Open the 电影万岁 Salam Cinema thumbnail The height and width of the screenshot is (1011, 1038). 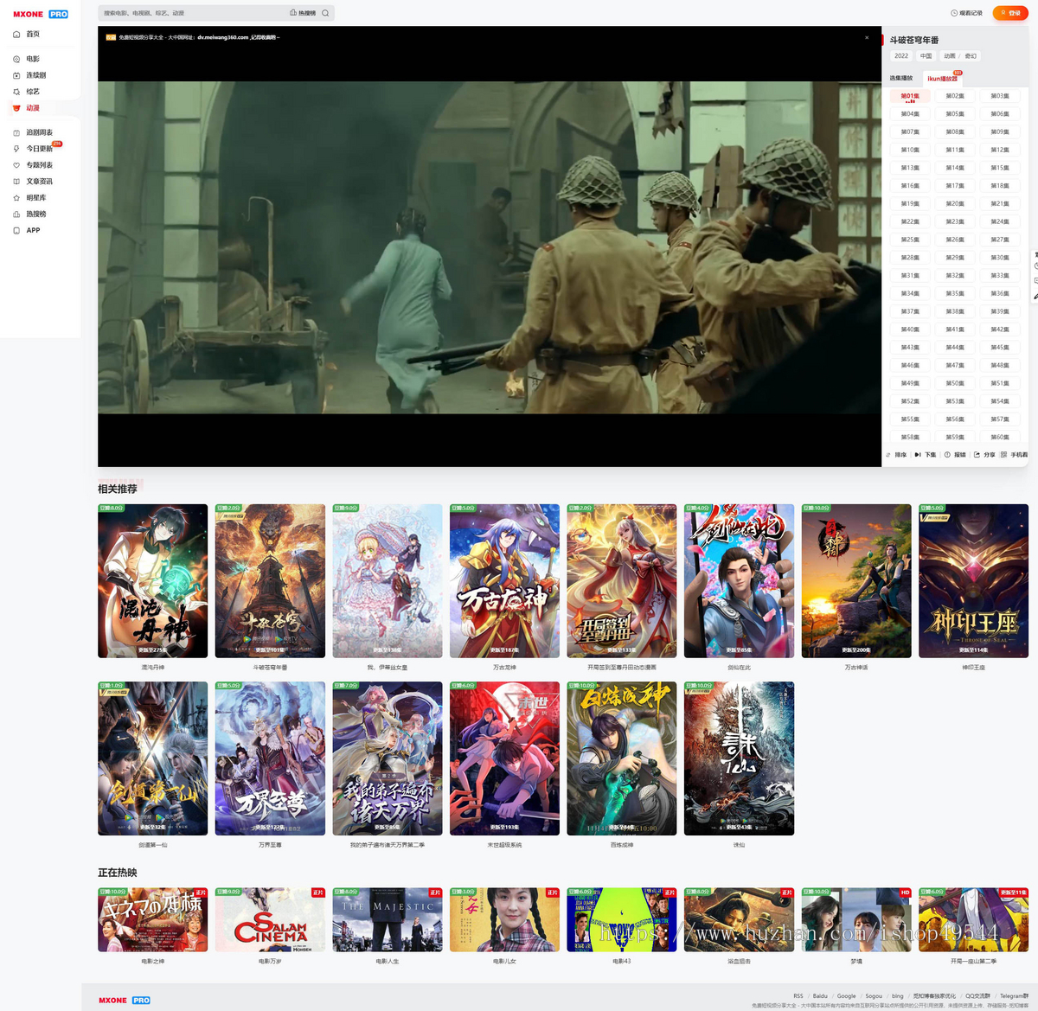coord(270,919)
